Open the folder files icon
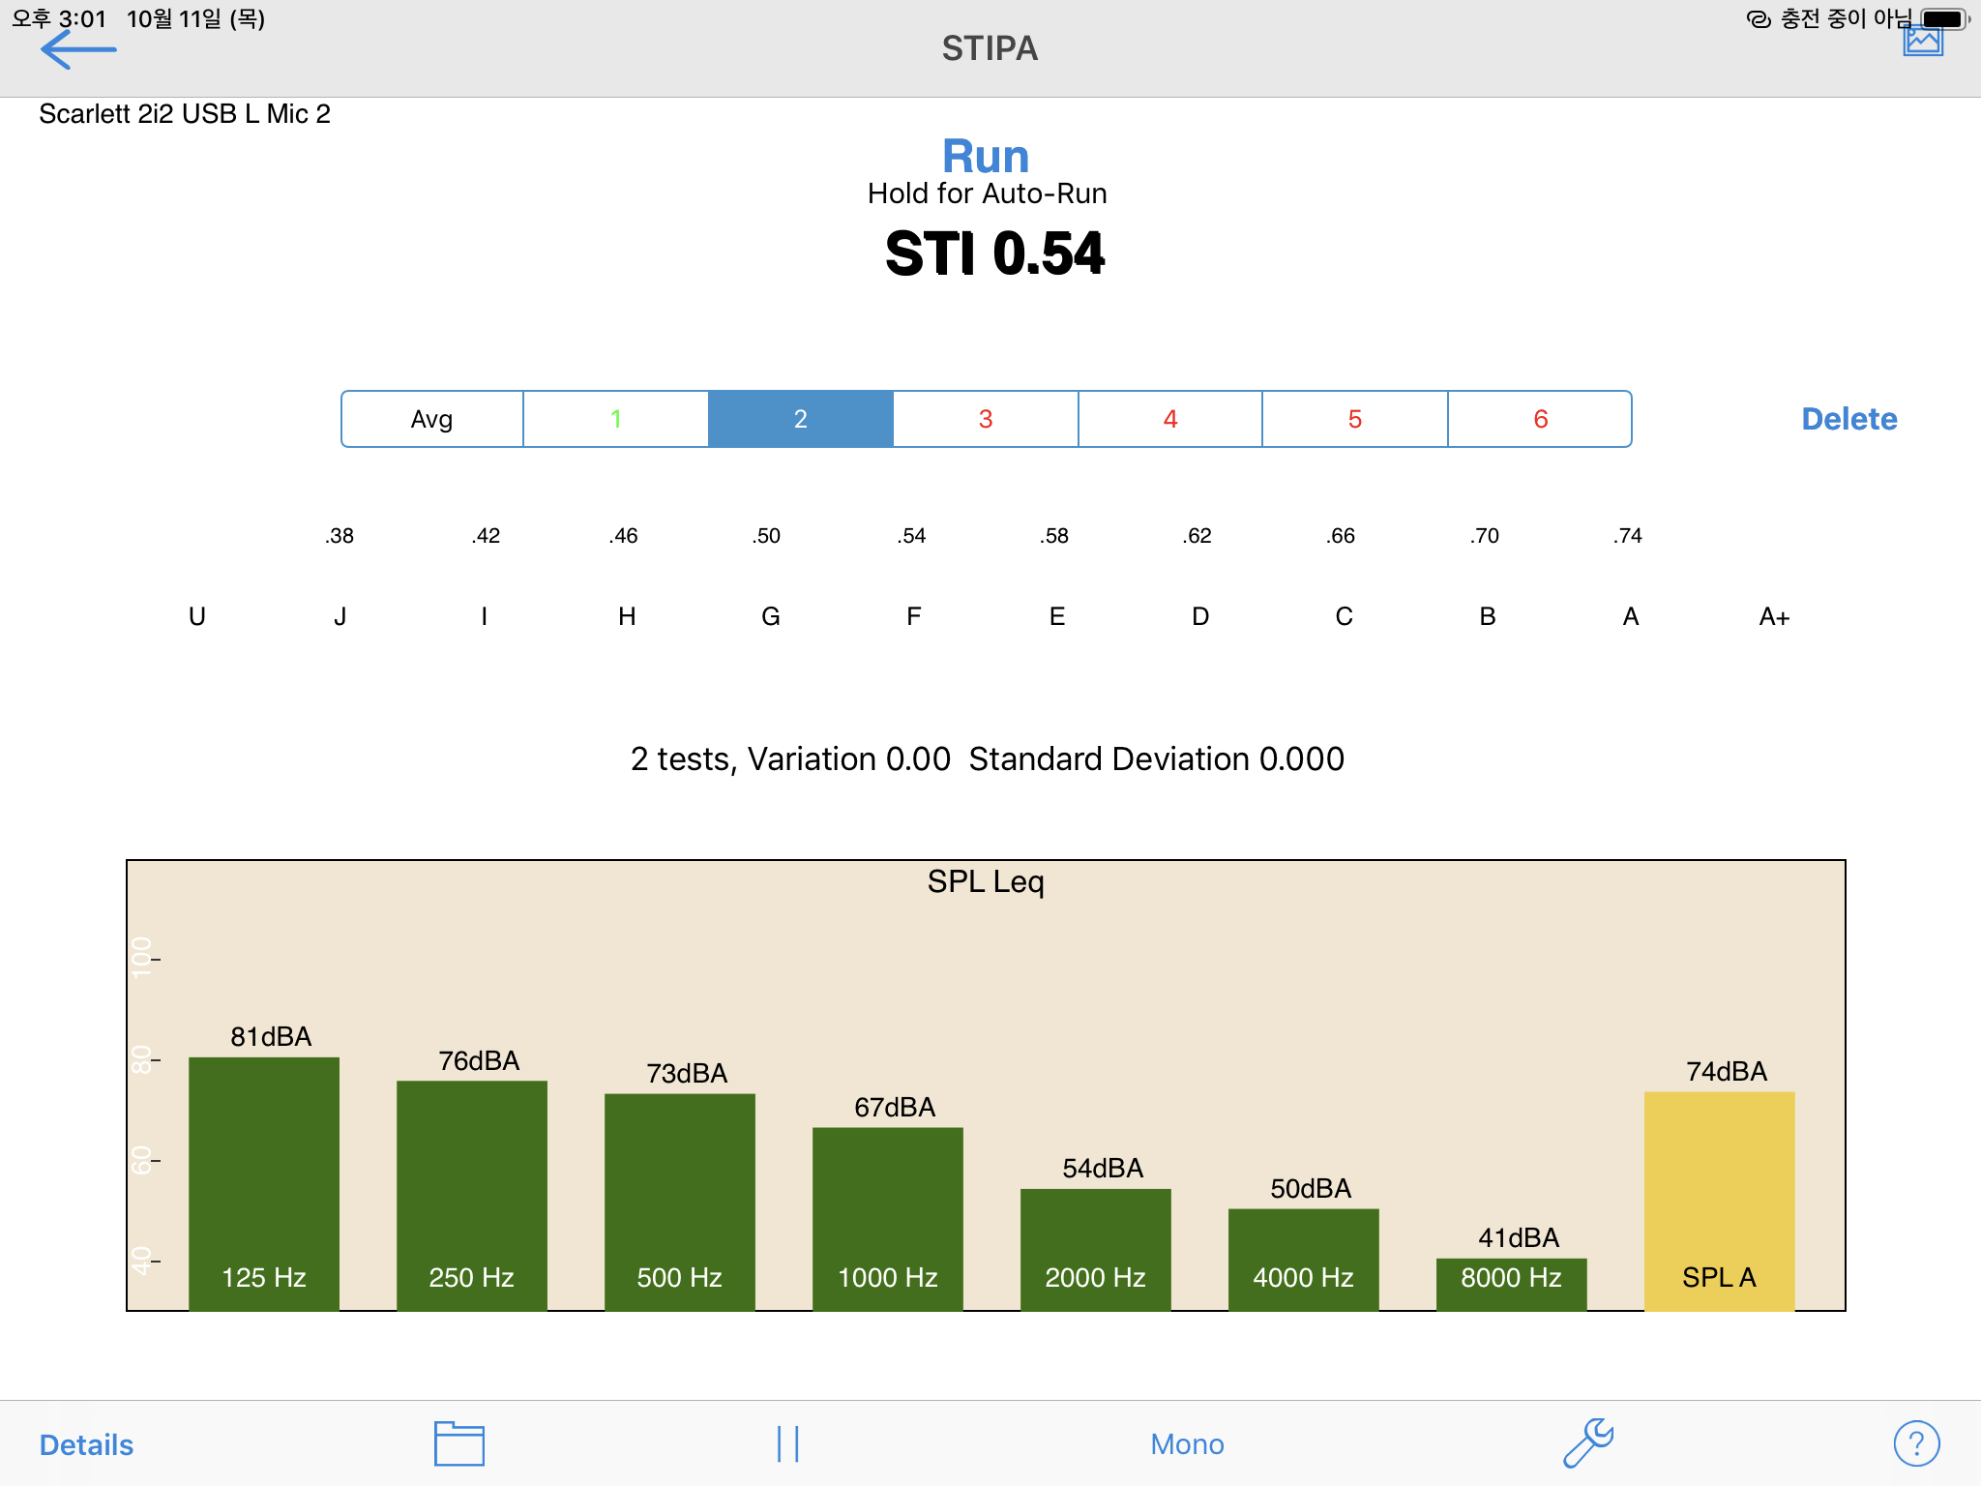 point(458,1443)
